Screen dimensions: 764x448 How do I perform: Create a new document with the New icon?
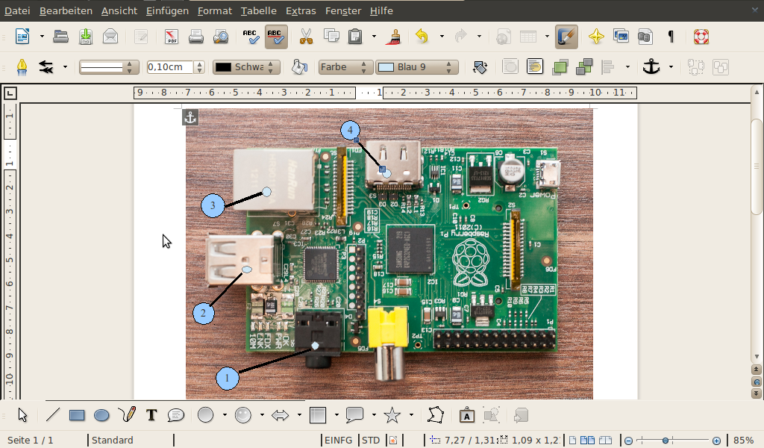(22, 37)
